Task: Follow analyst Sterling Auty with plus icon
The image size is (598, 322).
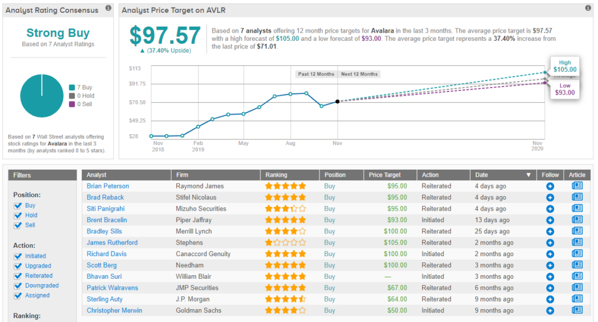Action: tap(550, 299)
